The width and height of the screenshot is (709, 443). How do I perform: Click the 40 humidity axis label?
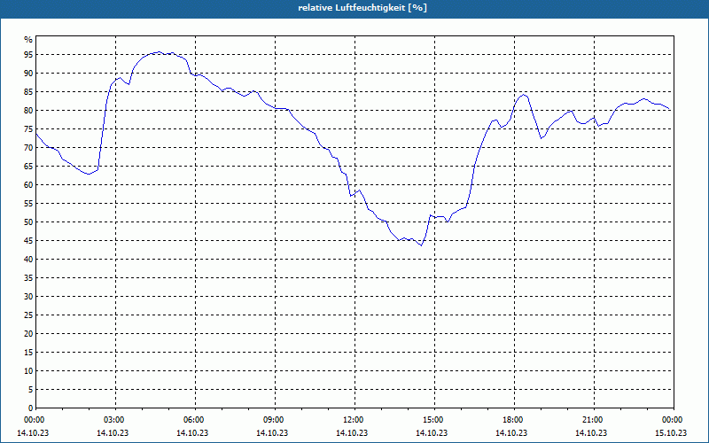click(x=28, y=260)
